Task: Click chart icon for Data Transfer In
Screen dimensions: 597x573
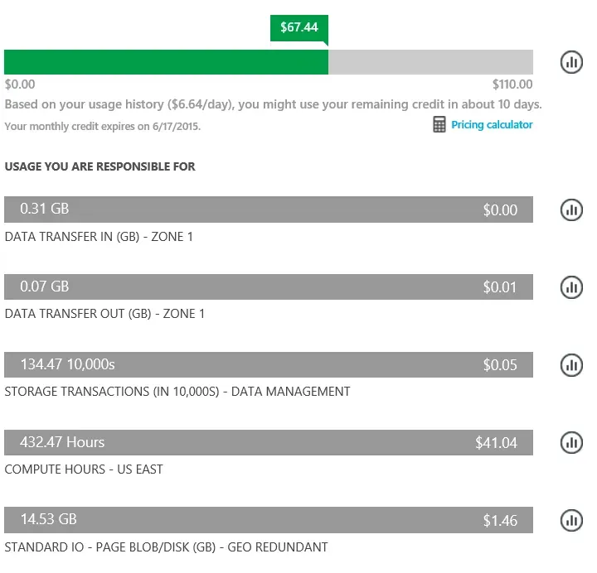Action: [x=571, y=209]
